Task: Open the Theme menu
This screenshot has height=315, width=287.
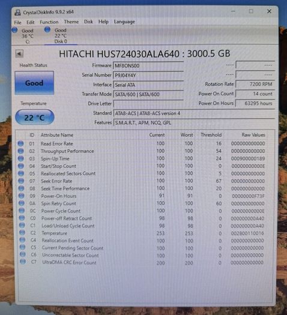Action: point(71,22)
